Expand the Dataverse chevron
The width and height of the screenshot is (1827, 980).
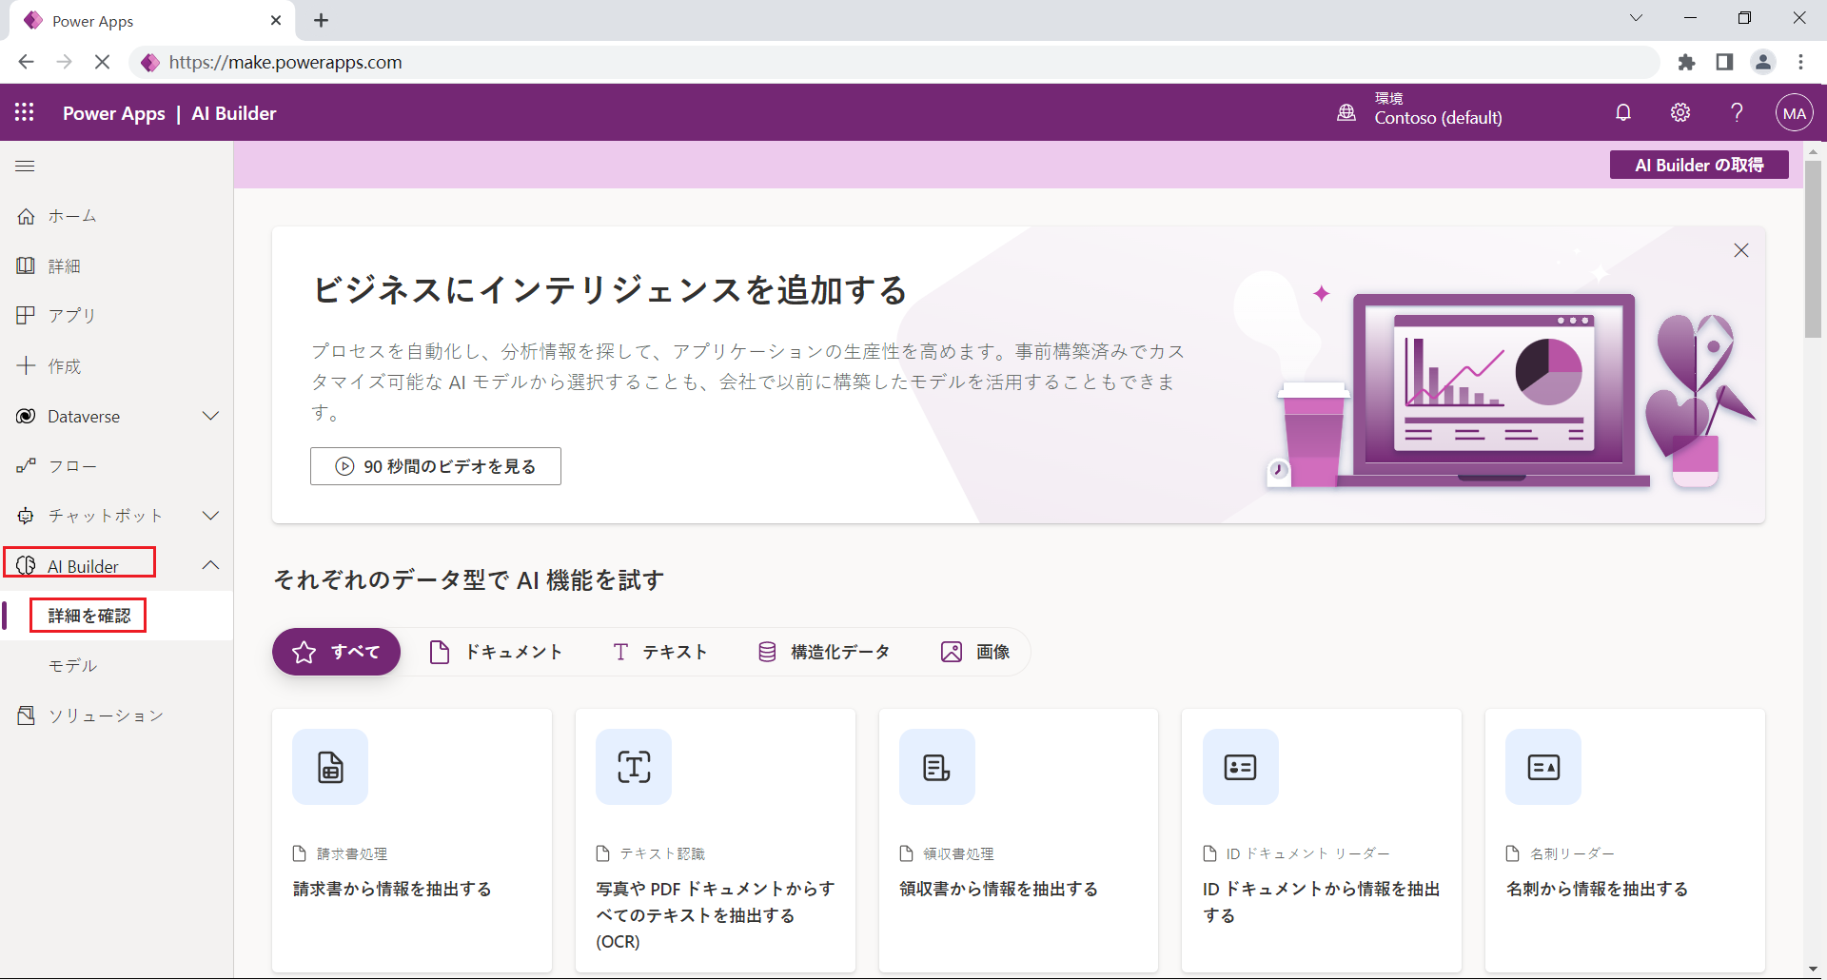click(211, 416)
